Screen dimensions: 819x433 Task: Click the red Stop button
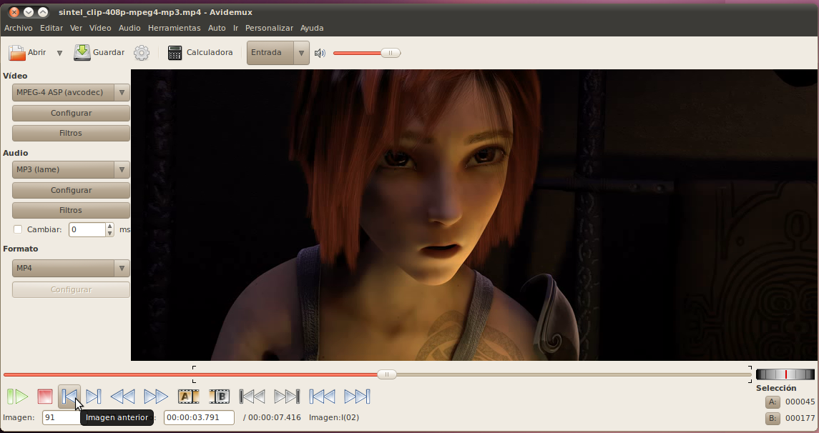coord(45,397)
